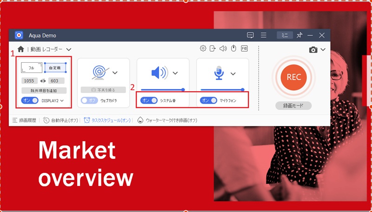Click the speaker sound settings icon in top toolbar

pyautogui.click(x=223, y=49)
